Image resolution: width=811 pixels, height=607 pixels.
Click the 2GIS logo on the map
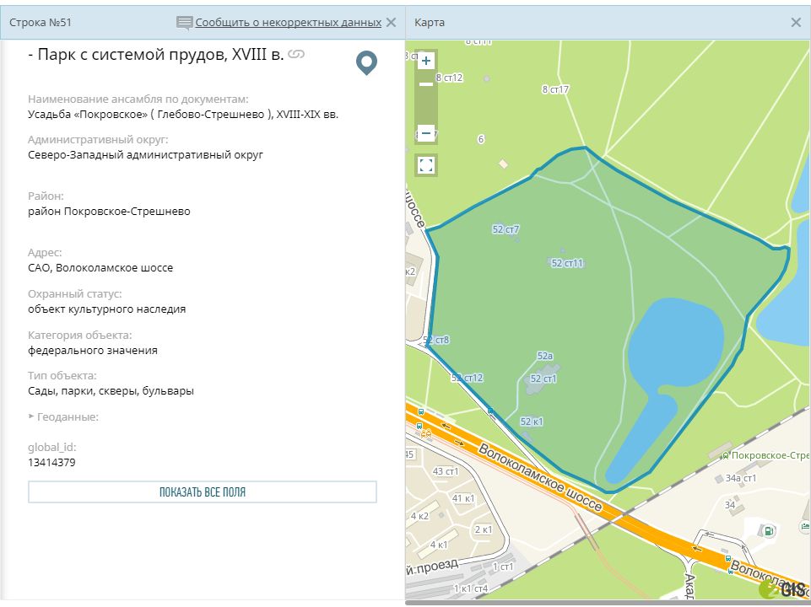[x=782, y=588]
